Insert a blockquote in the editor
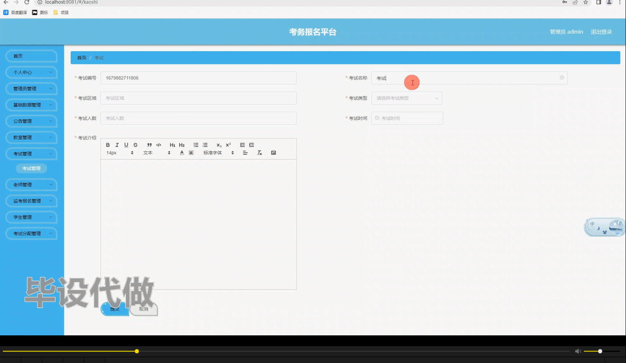 [x=149, y=145]
